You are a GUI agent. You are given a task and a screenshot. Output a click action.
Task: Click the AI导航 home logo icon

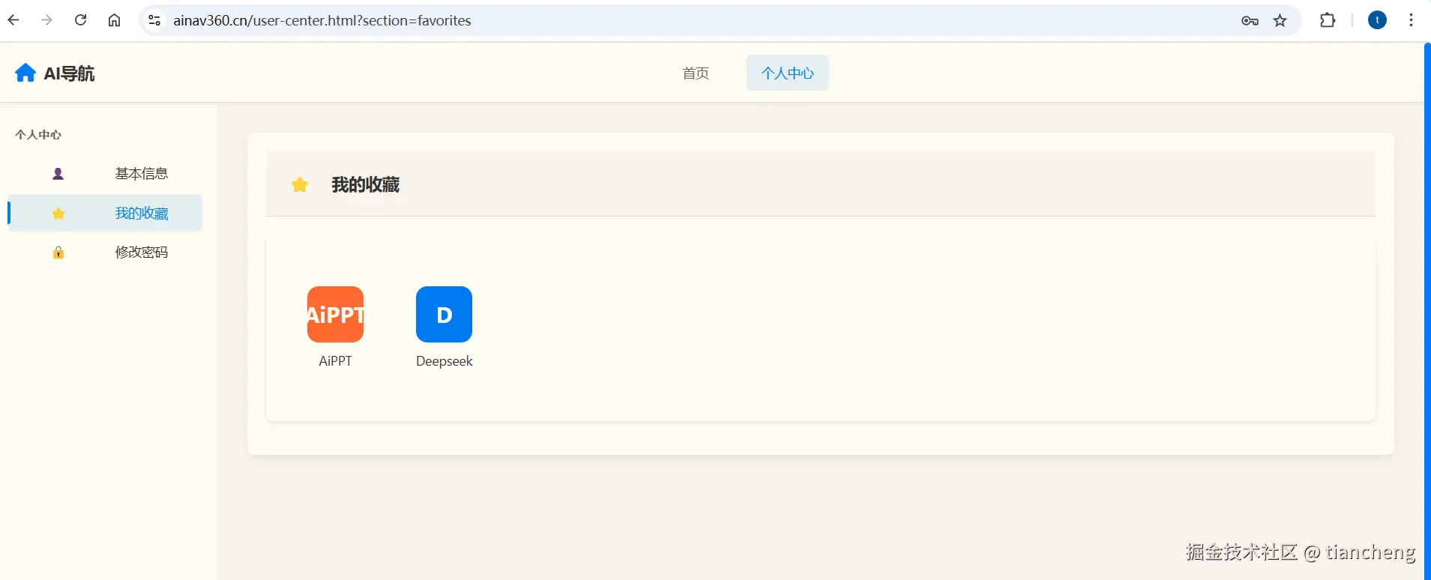coord(25,73)
